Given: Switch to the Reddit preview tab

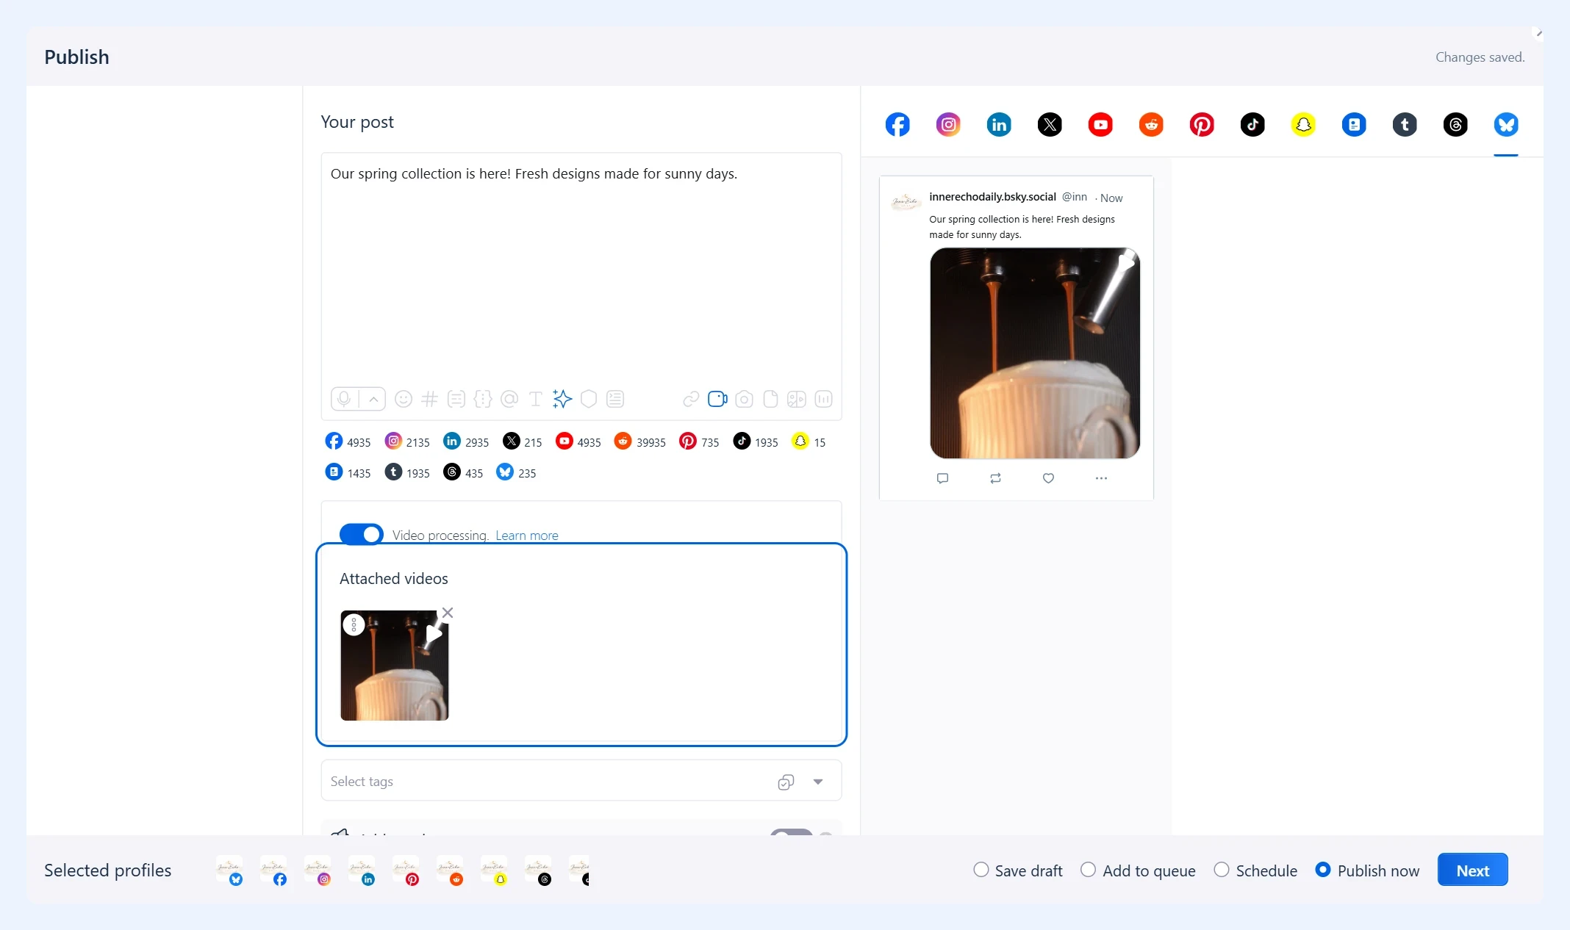Looking at the screenshot, I should 1151,124.
